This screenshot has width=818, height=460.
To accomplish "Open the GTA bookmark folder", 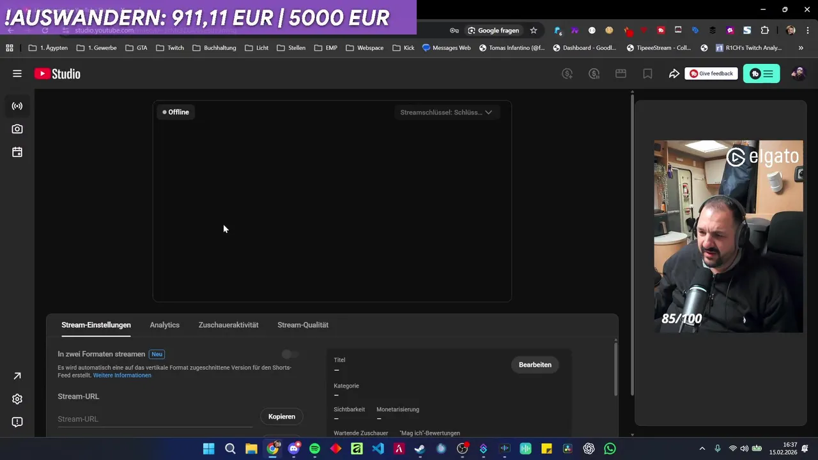I will [x=136, y=48].
